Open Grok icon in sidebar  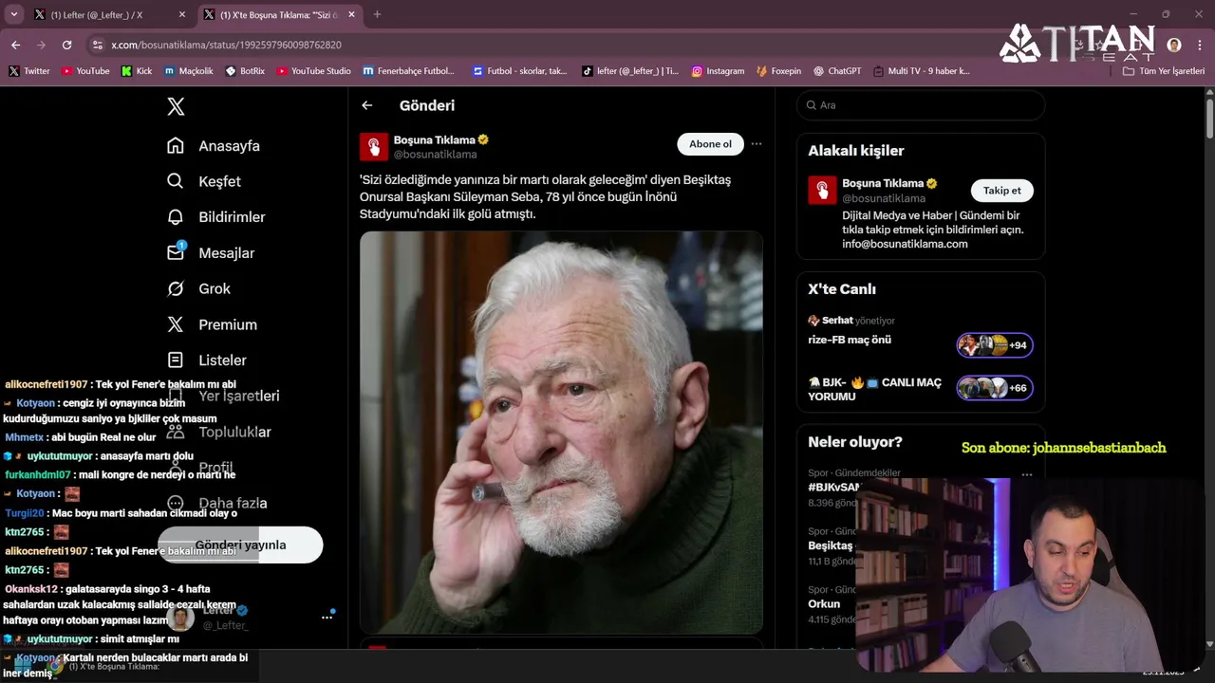click(176, 288)
